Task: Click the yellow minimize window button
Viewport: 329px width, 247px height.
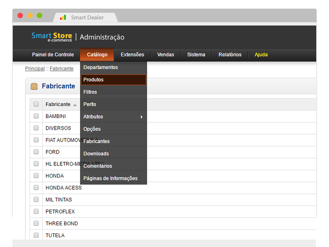Action: [30, 16]
